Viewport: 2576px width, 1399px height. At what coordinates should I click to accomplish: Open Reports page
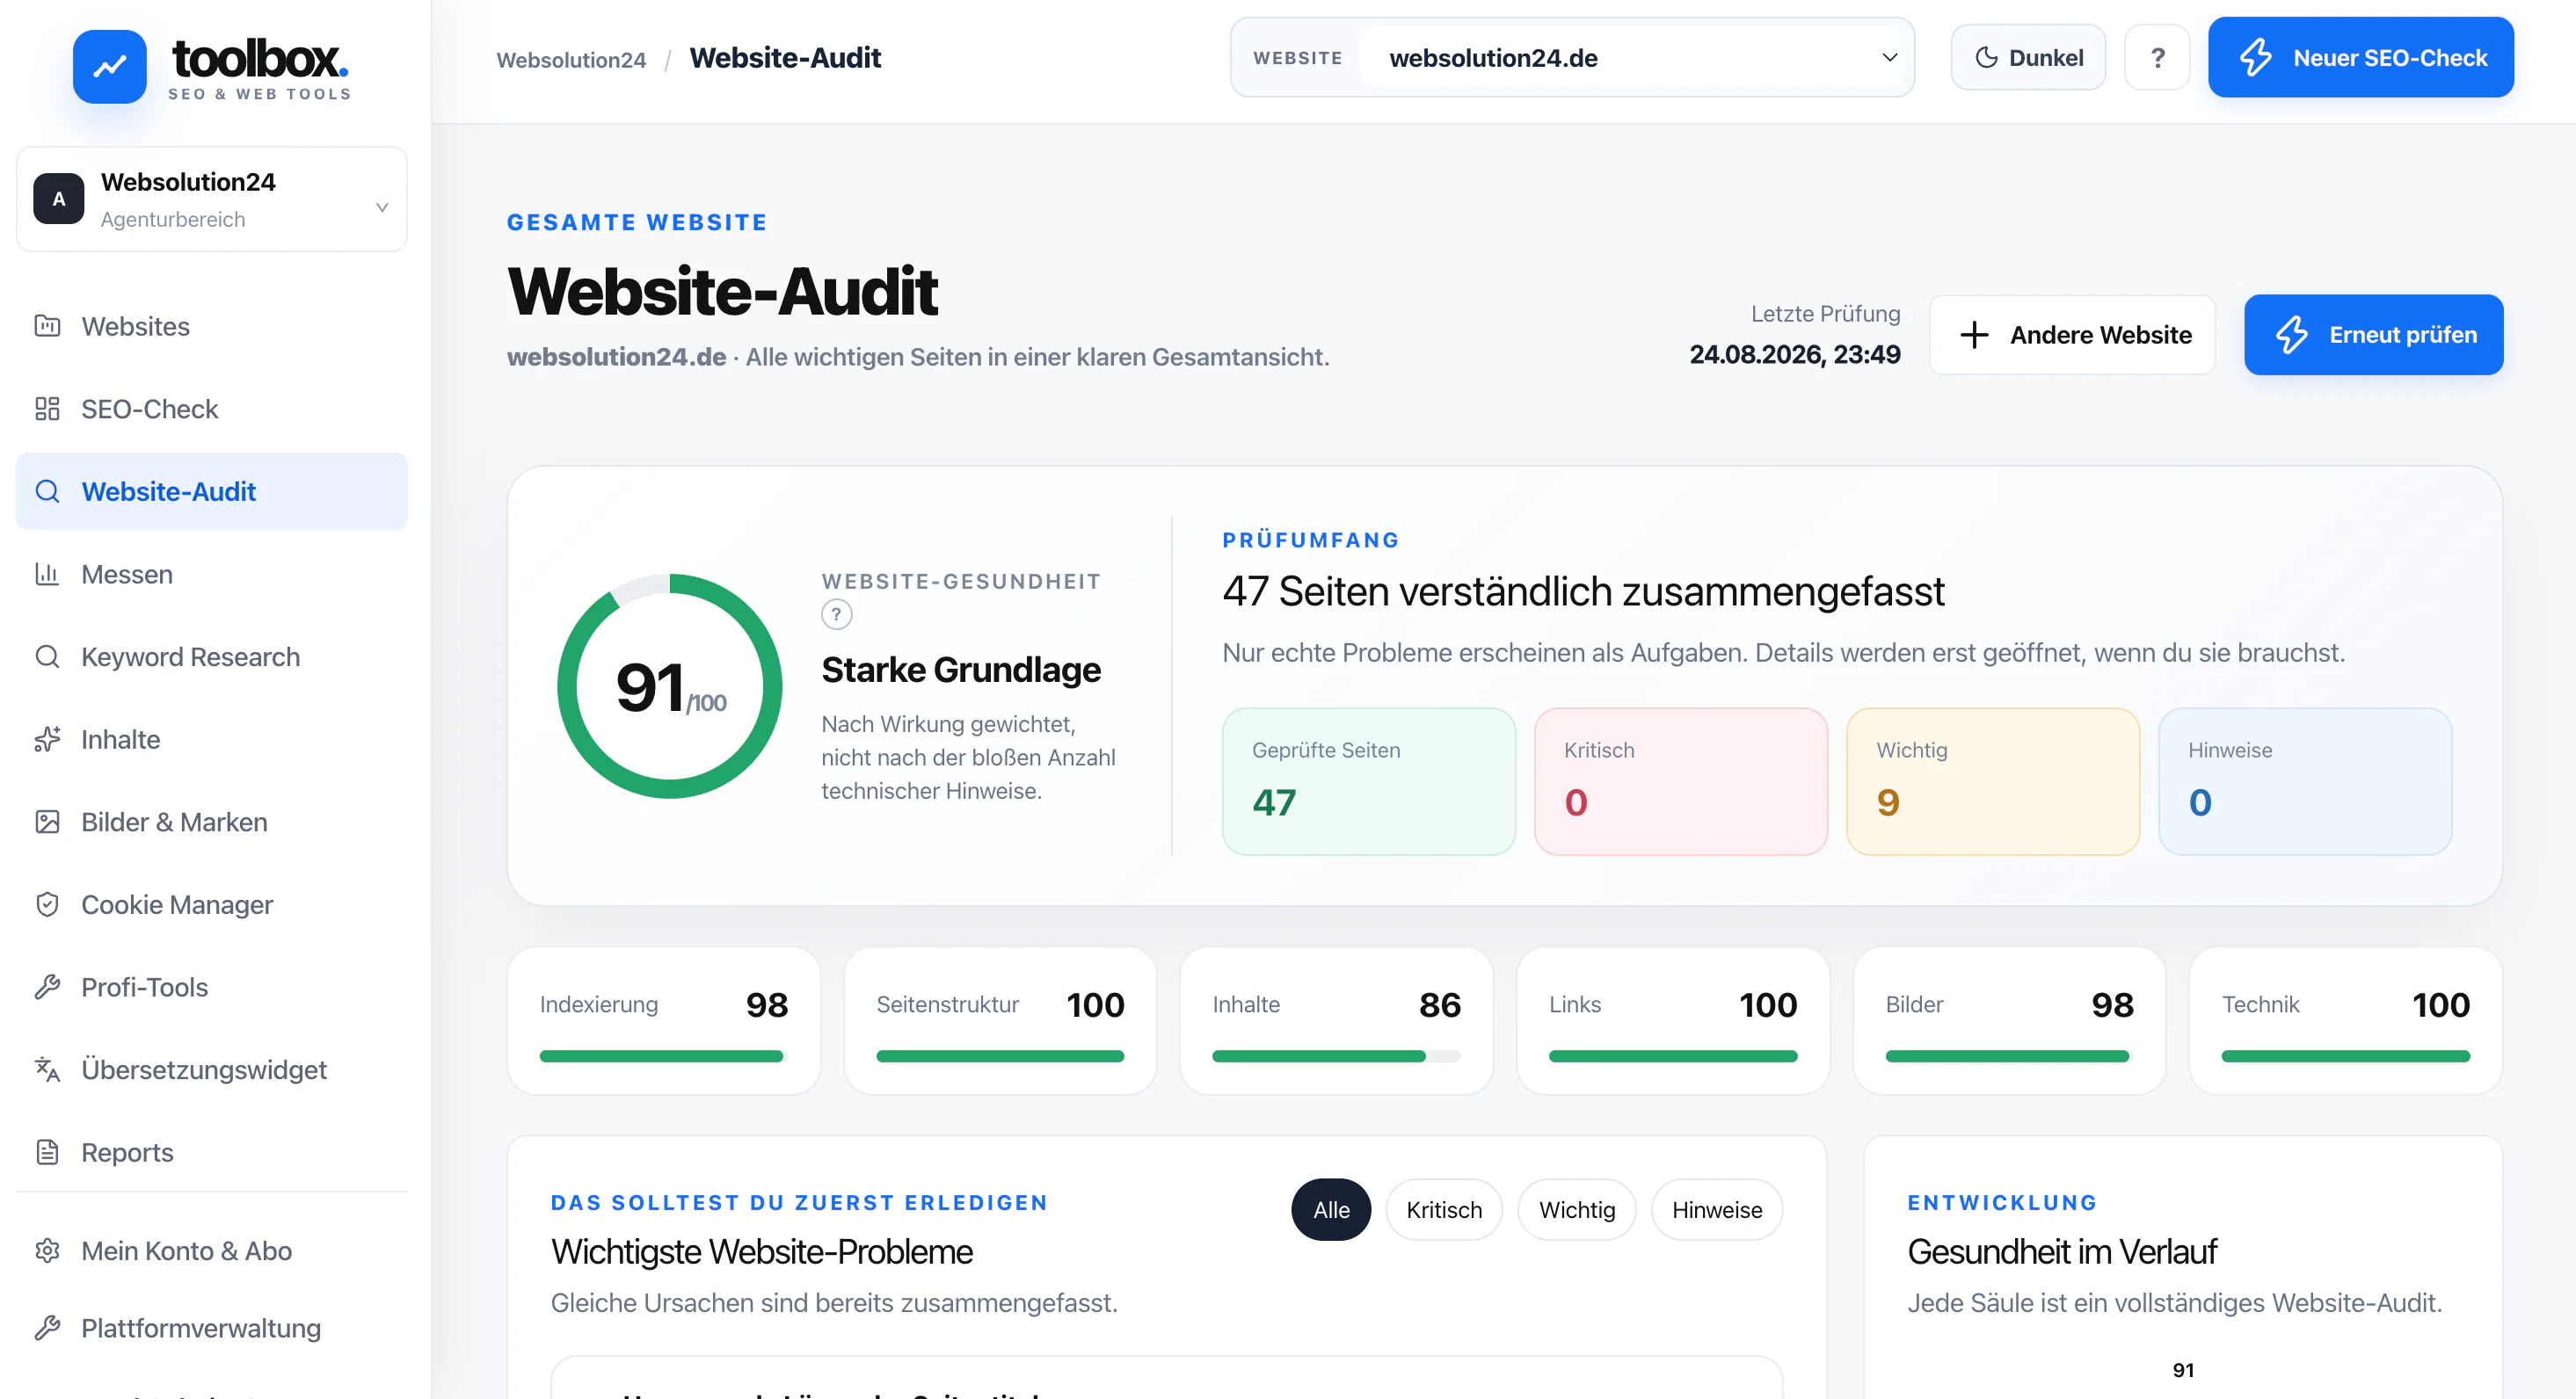point(212,1152)
